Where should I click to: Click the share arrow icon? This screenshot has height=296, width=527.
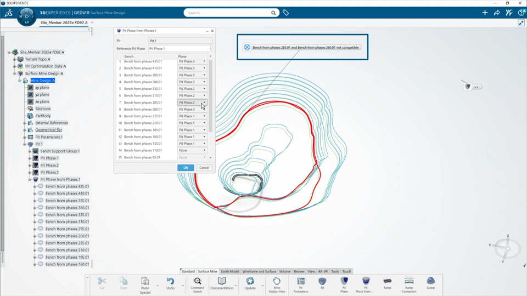pos(497,13)
